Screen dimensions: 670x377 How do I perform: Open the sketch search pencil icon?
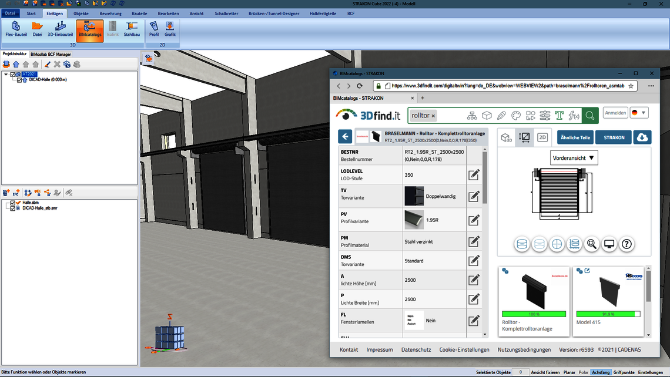coord(501,116)
